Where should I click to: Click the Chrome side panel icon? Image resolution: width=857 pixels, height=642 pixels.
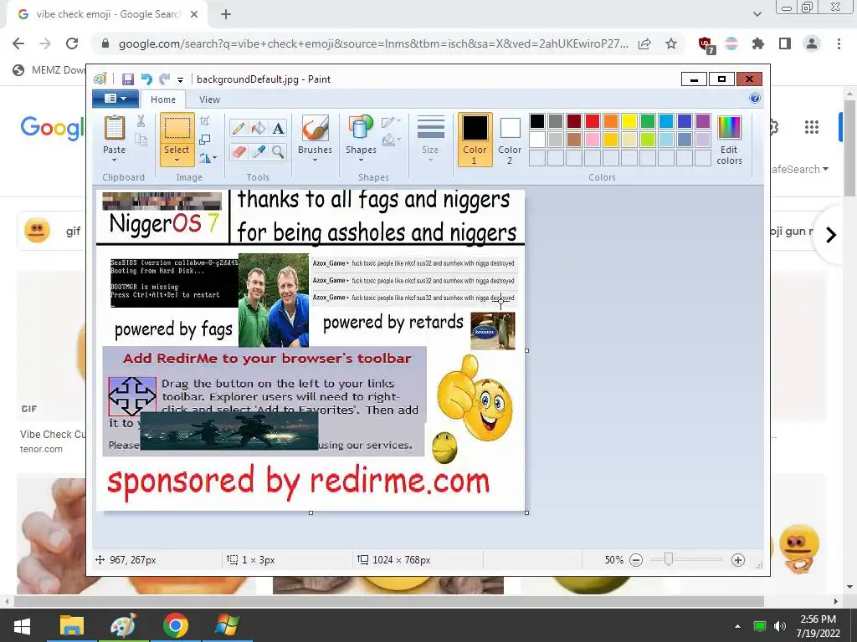785,43
